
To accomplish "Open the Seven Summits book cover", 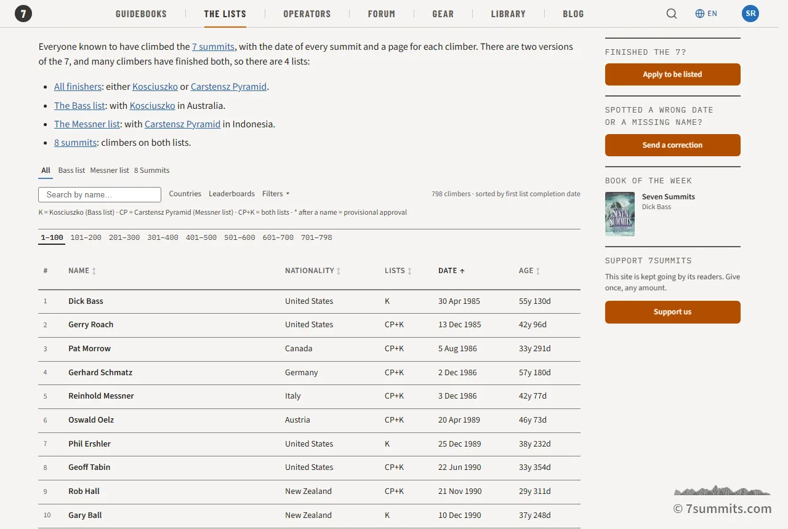I will tap(620, 214).
